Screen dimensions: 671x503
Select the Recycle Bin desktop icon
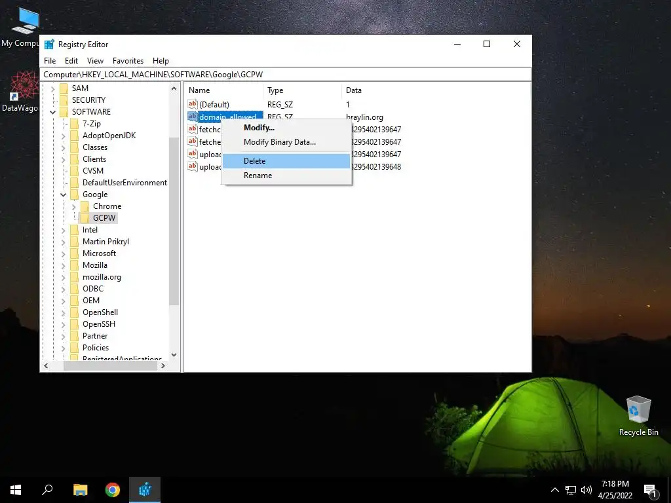point(638,416)
